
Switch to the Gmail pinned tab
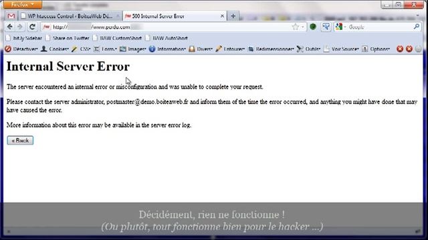[11, 16]
